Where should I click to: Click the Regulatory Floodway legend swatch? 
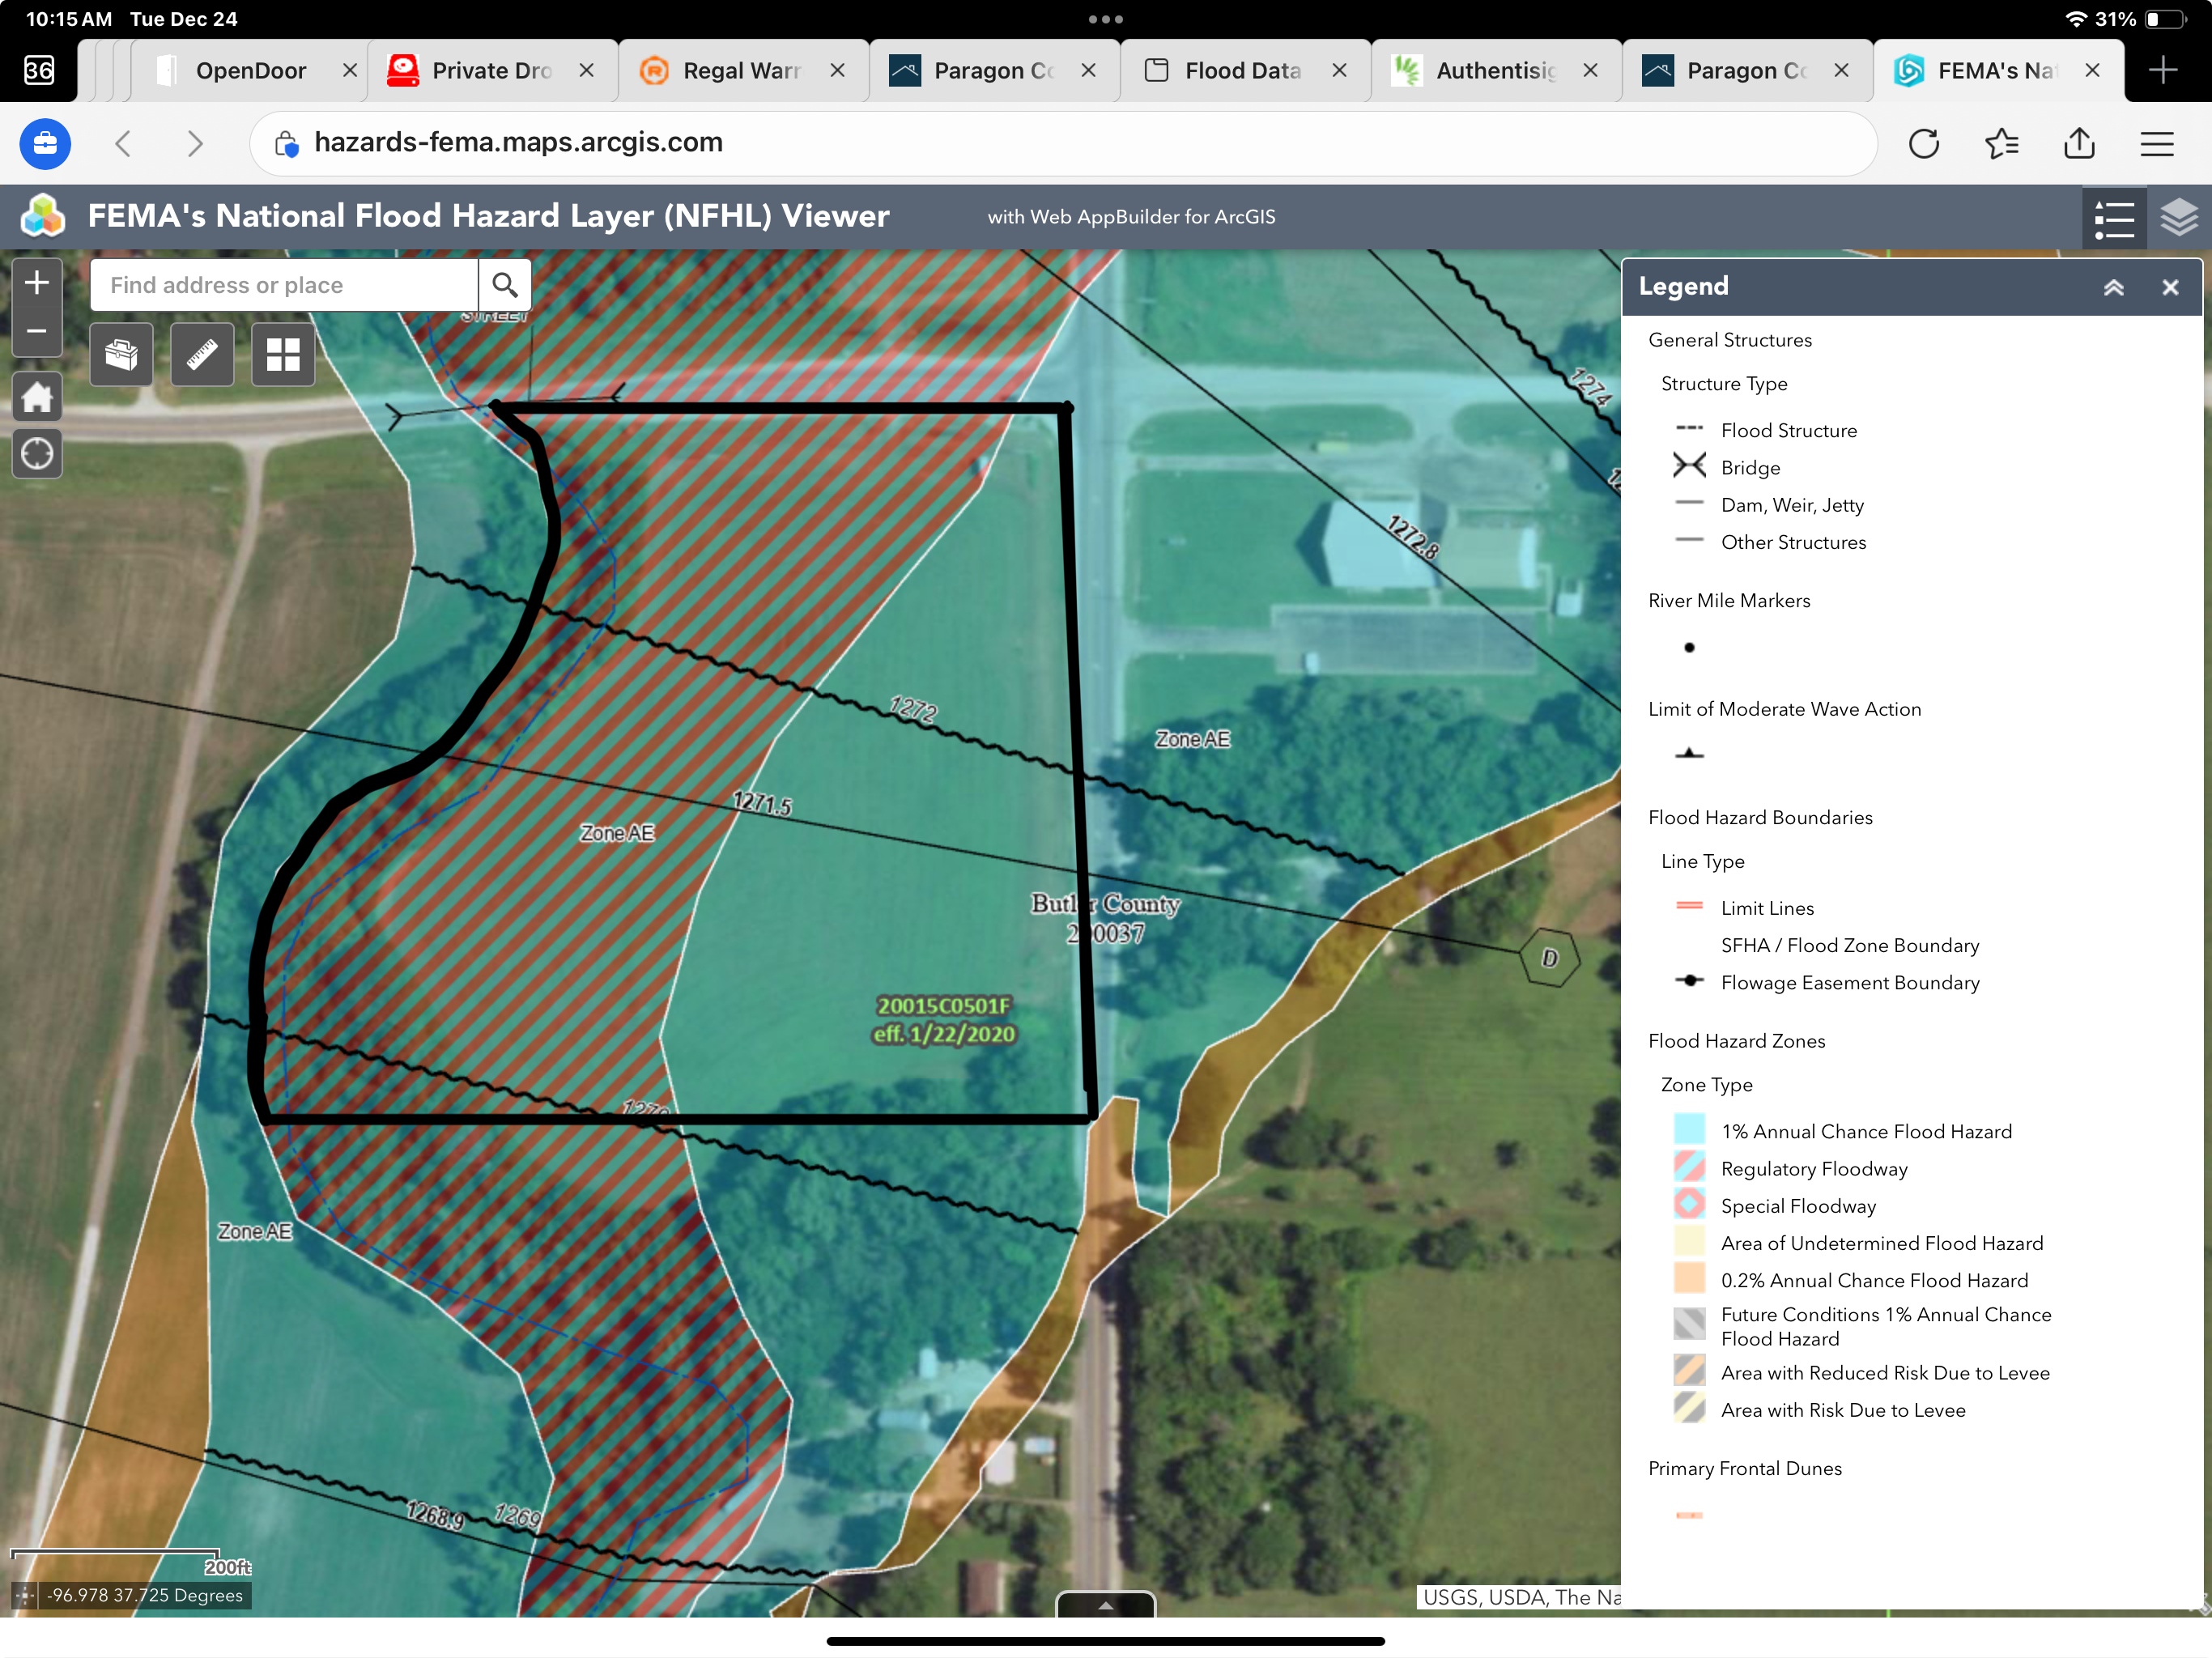click(x=1689, y=1167)
